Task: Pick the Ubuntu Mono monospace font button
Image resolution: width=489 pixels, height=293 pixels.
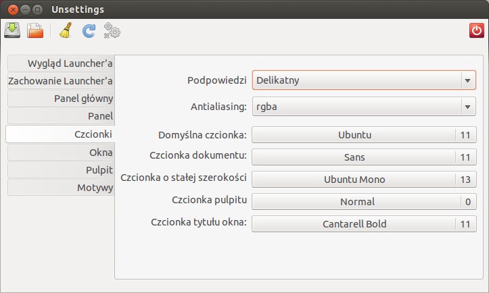Action: 364,180
